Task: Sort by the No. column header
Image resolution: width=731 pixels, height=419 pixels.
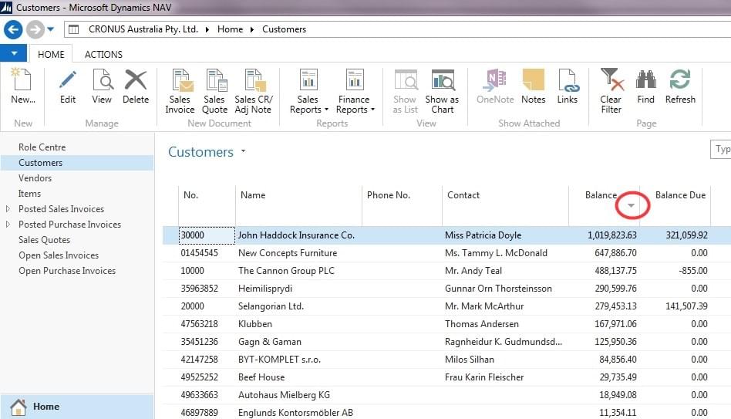Action: [x=207, y=205]
